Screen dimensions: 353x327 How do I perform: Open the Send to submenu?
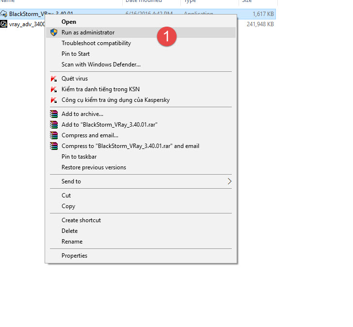[x=141, y=181]
